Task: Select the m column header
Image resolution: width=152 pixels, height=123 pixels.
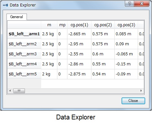Action: click(49, 25)
